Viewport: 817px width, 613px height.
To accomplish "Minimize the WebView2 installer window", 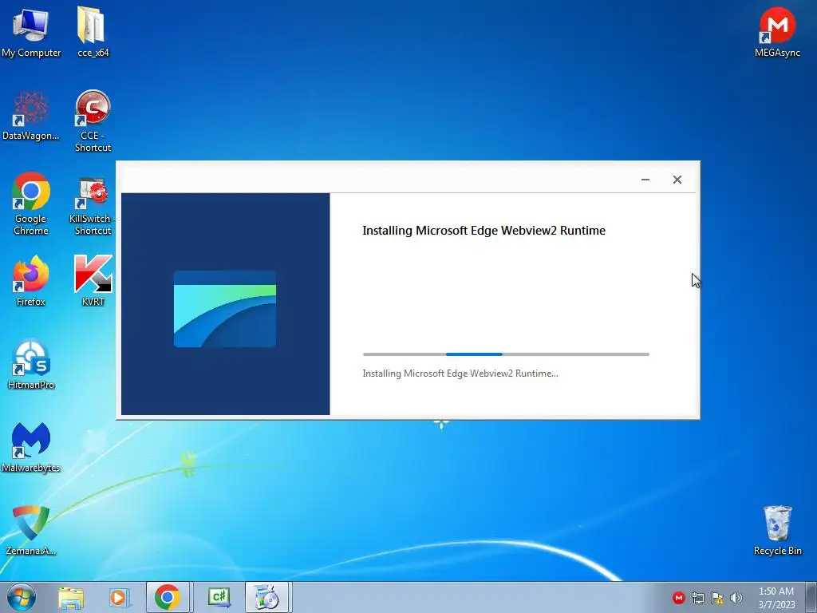I will coord(645,180).
